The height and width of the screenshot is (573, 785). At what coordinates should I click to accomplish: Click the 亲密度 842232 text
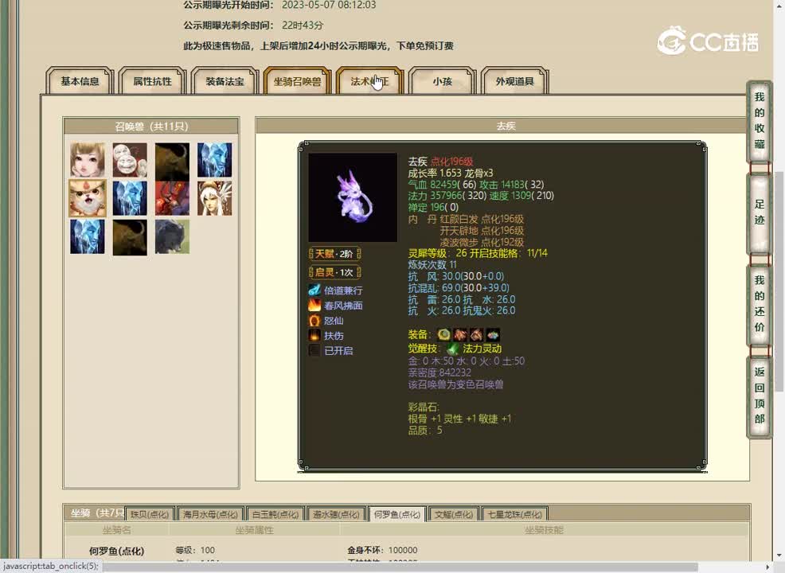point(439,372)
